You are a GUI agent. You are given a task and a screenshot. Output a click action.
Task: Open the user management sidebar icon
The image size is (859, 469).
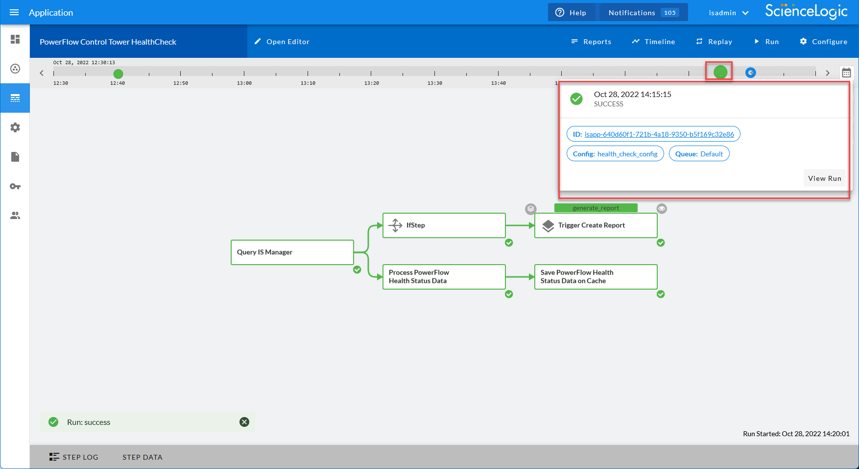pyautogui.click(x=15, y=216)
